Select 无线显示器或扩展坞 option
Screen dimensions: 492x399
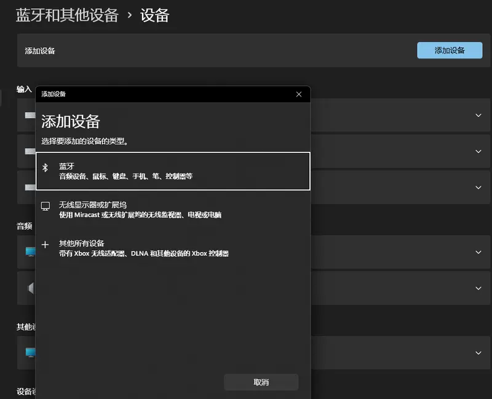(173, 210)
